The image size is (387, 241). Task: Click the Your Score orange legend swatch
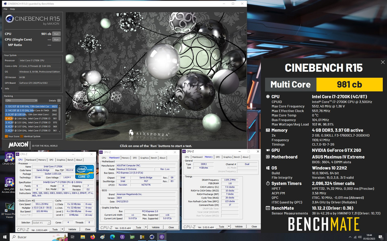point(6,136)
